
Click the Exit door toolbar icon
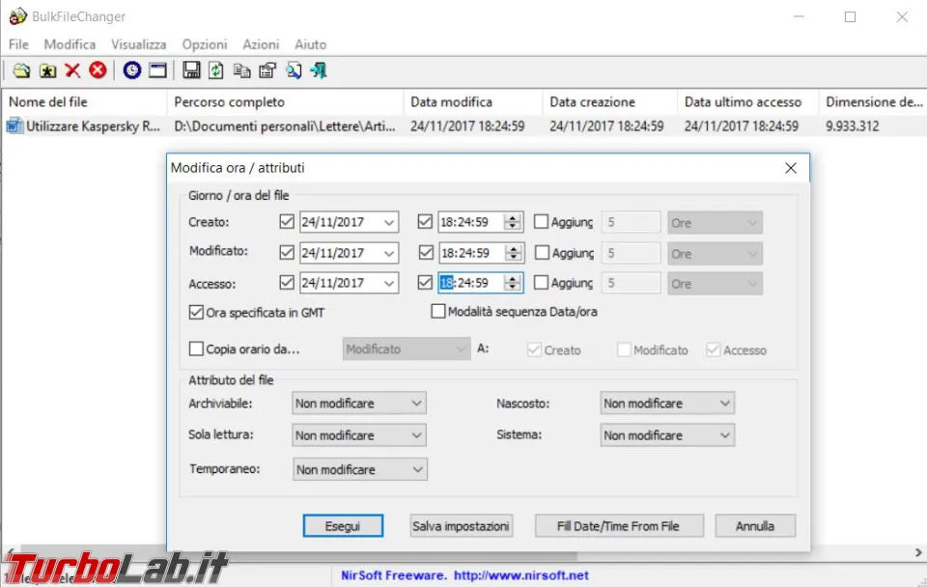point(319,70)
